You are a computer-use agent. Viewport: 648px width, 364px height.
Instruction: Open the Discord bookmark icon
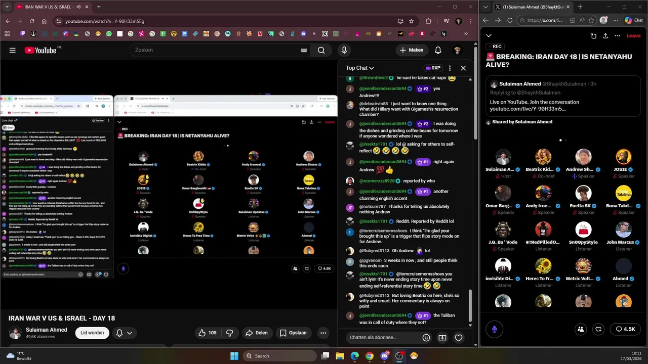click(303, 34)
